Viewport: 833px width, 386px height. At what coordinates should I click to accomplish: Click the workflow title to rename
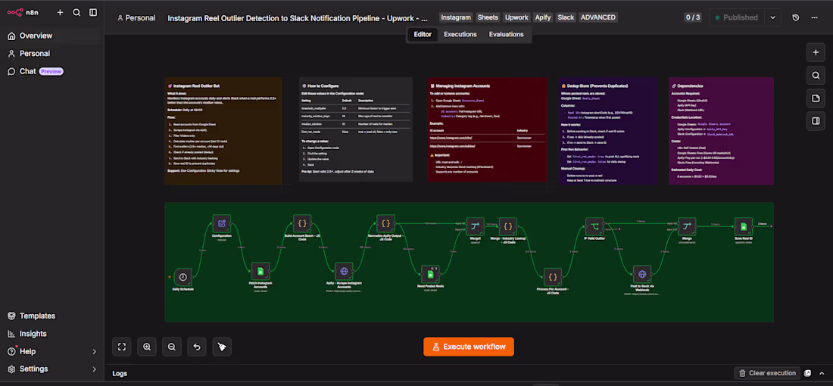tap(298, 17)
